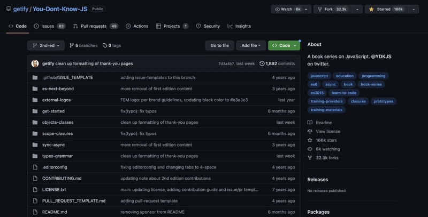Open the green Code dropdown button

tap(284, 45)
